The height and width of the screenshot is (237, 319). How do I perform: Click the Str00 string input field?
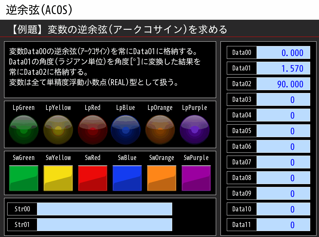[104, 209]
